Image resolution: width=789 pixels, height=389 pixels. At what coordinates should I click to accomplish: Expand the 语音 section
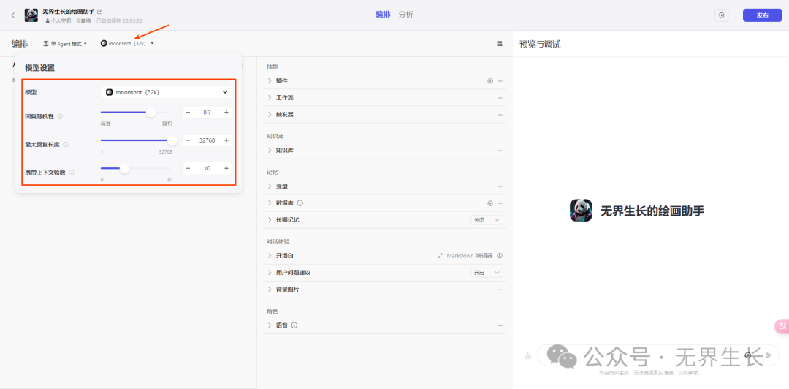pos(270,325)
